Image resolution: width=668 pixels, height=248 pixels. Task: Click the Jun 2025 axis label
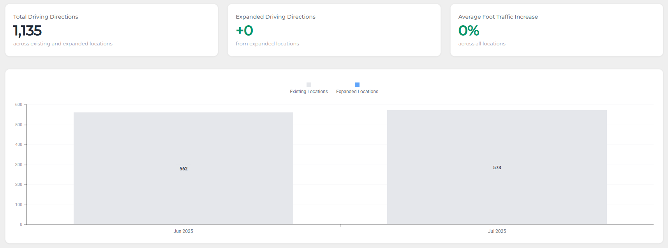click(x=183, y=231)
